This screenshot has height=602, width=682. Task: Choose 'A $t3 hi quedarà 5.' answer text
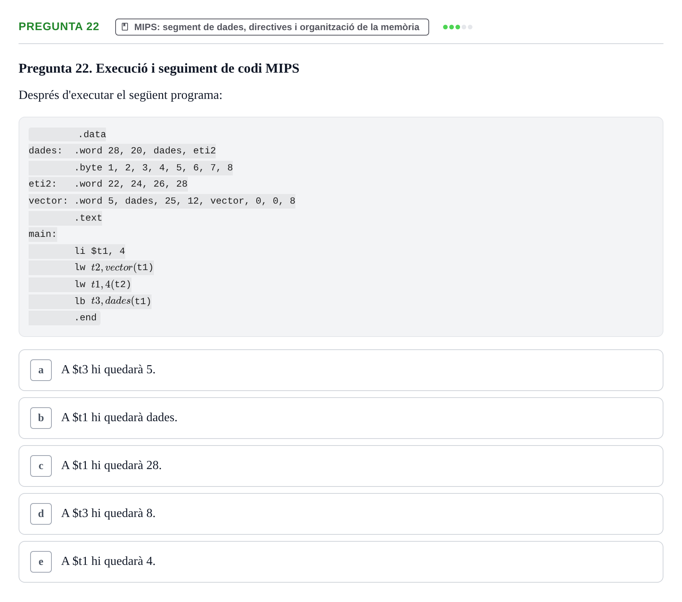click(108, 370)
